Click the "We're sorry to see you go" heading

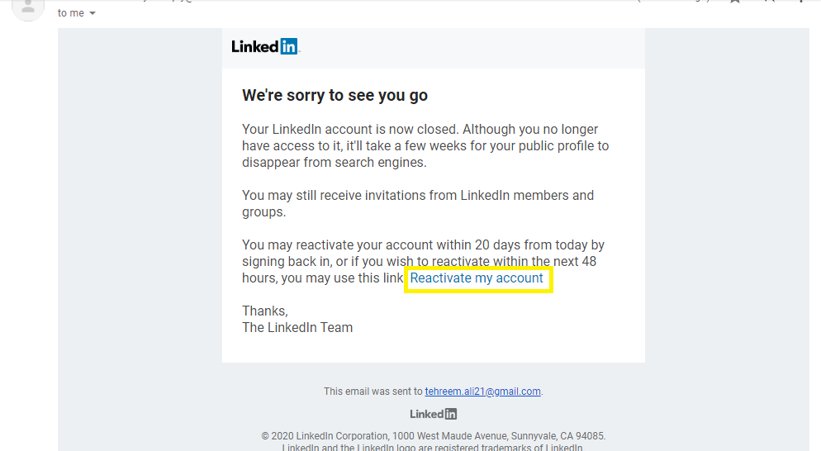(x=335, y=95)
